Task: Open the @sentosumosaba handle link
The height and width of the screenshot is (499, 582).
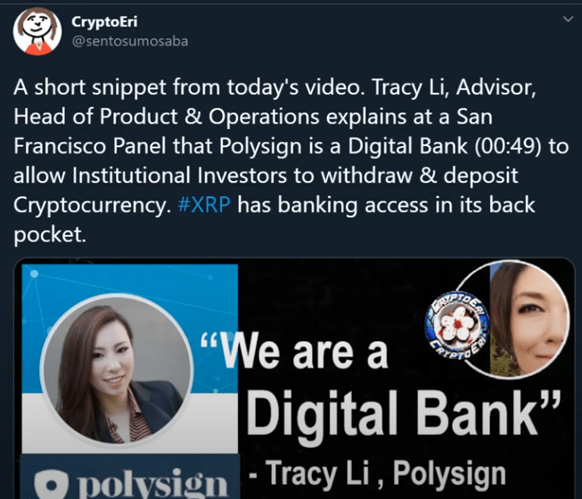Action: [x=130, y=41]
